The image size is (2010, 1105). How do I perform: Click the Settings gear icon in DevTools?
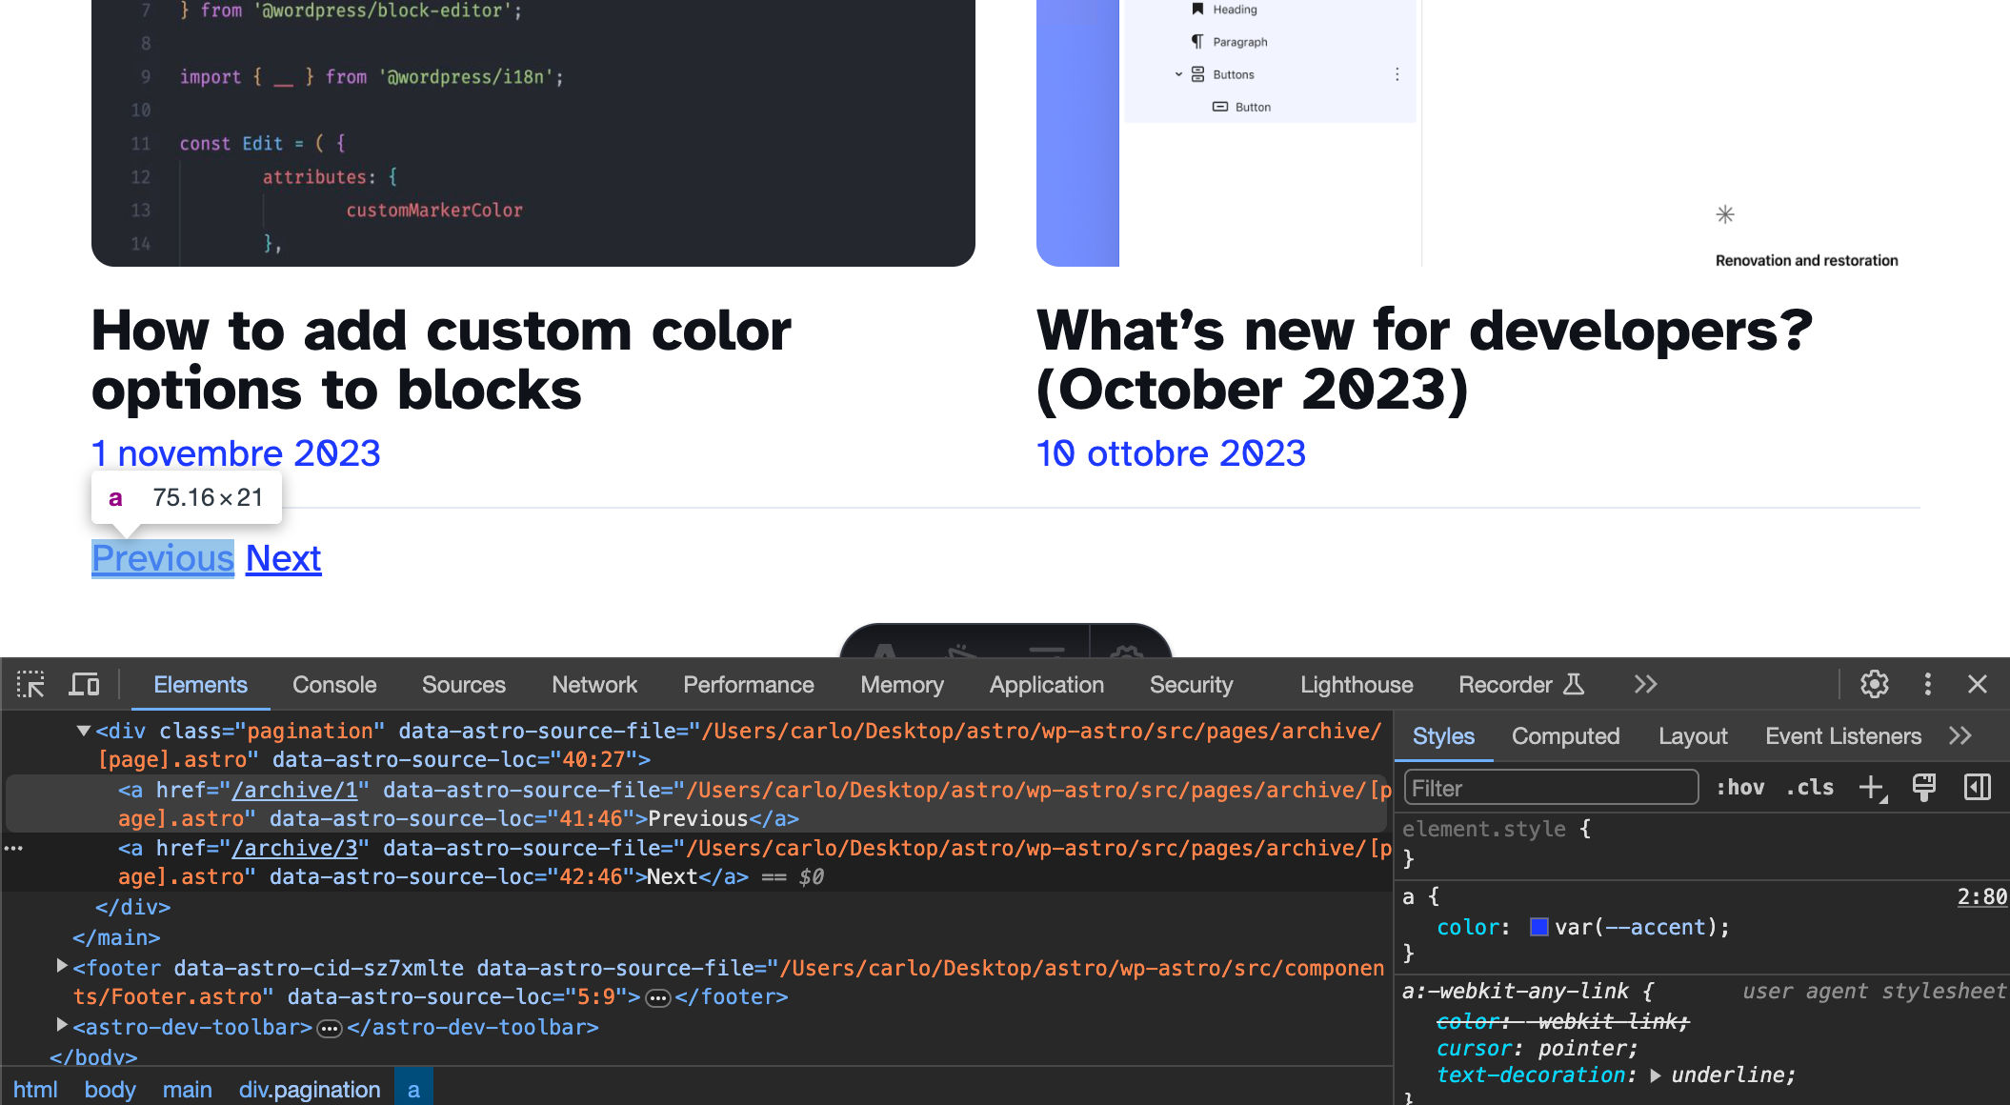point(1874,686)
